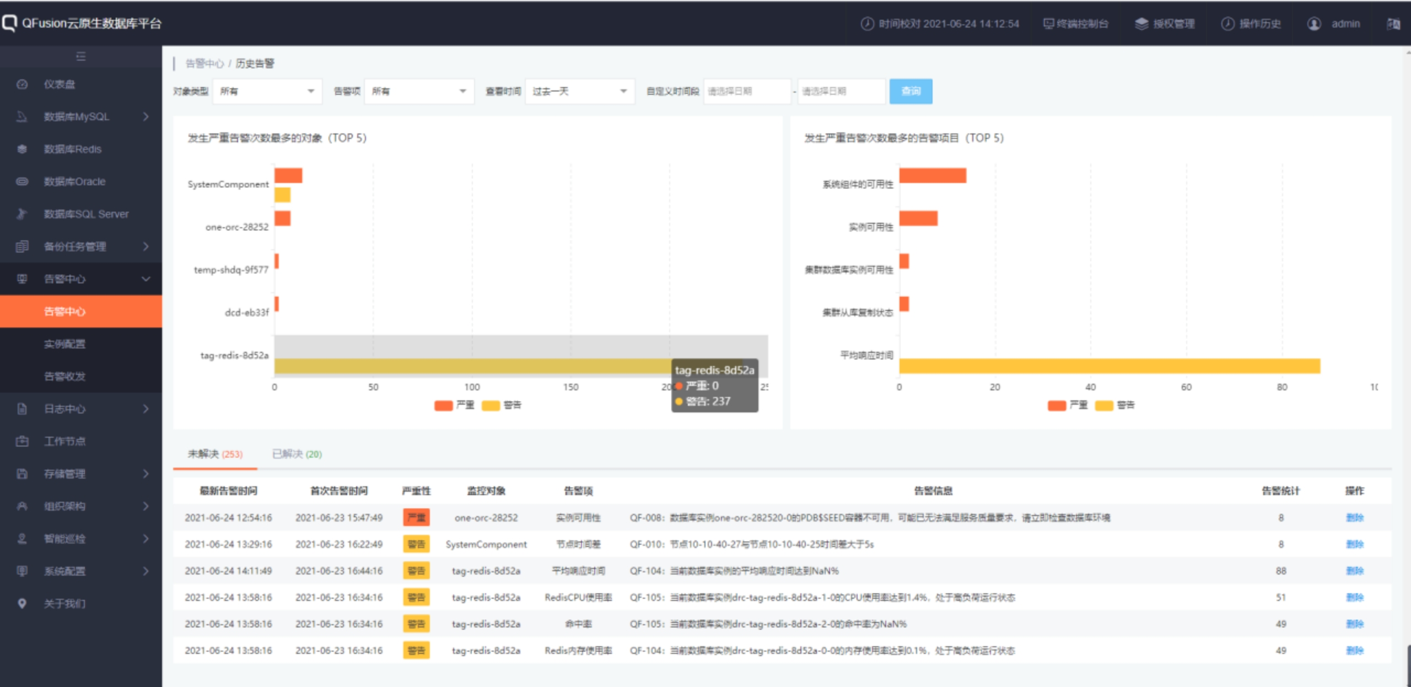Click the SystemComponent orange bar in left chart
The width and height of the screenshot is (1411, 687).
click(288, 175)
